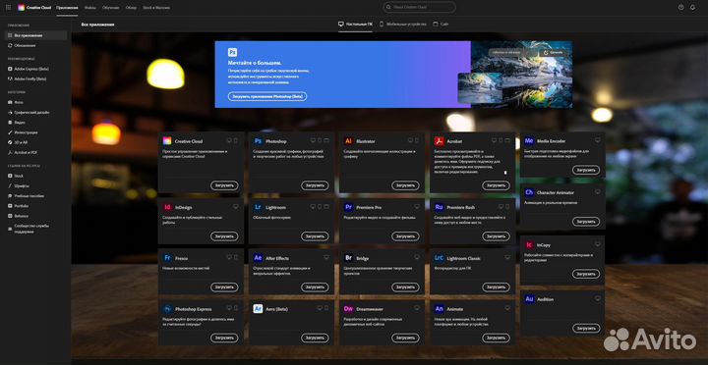Image resolution: width=708 pixels, height=365 pixels.
Task: Click the Premiere Rush Ru icon
Action: (440, 207)
